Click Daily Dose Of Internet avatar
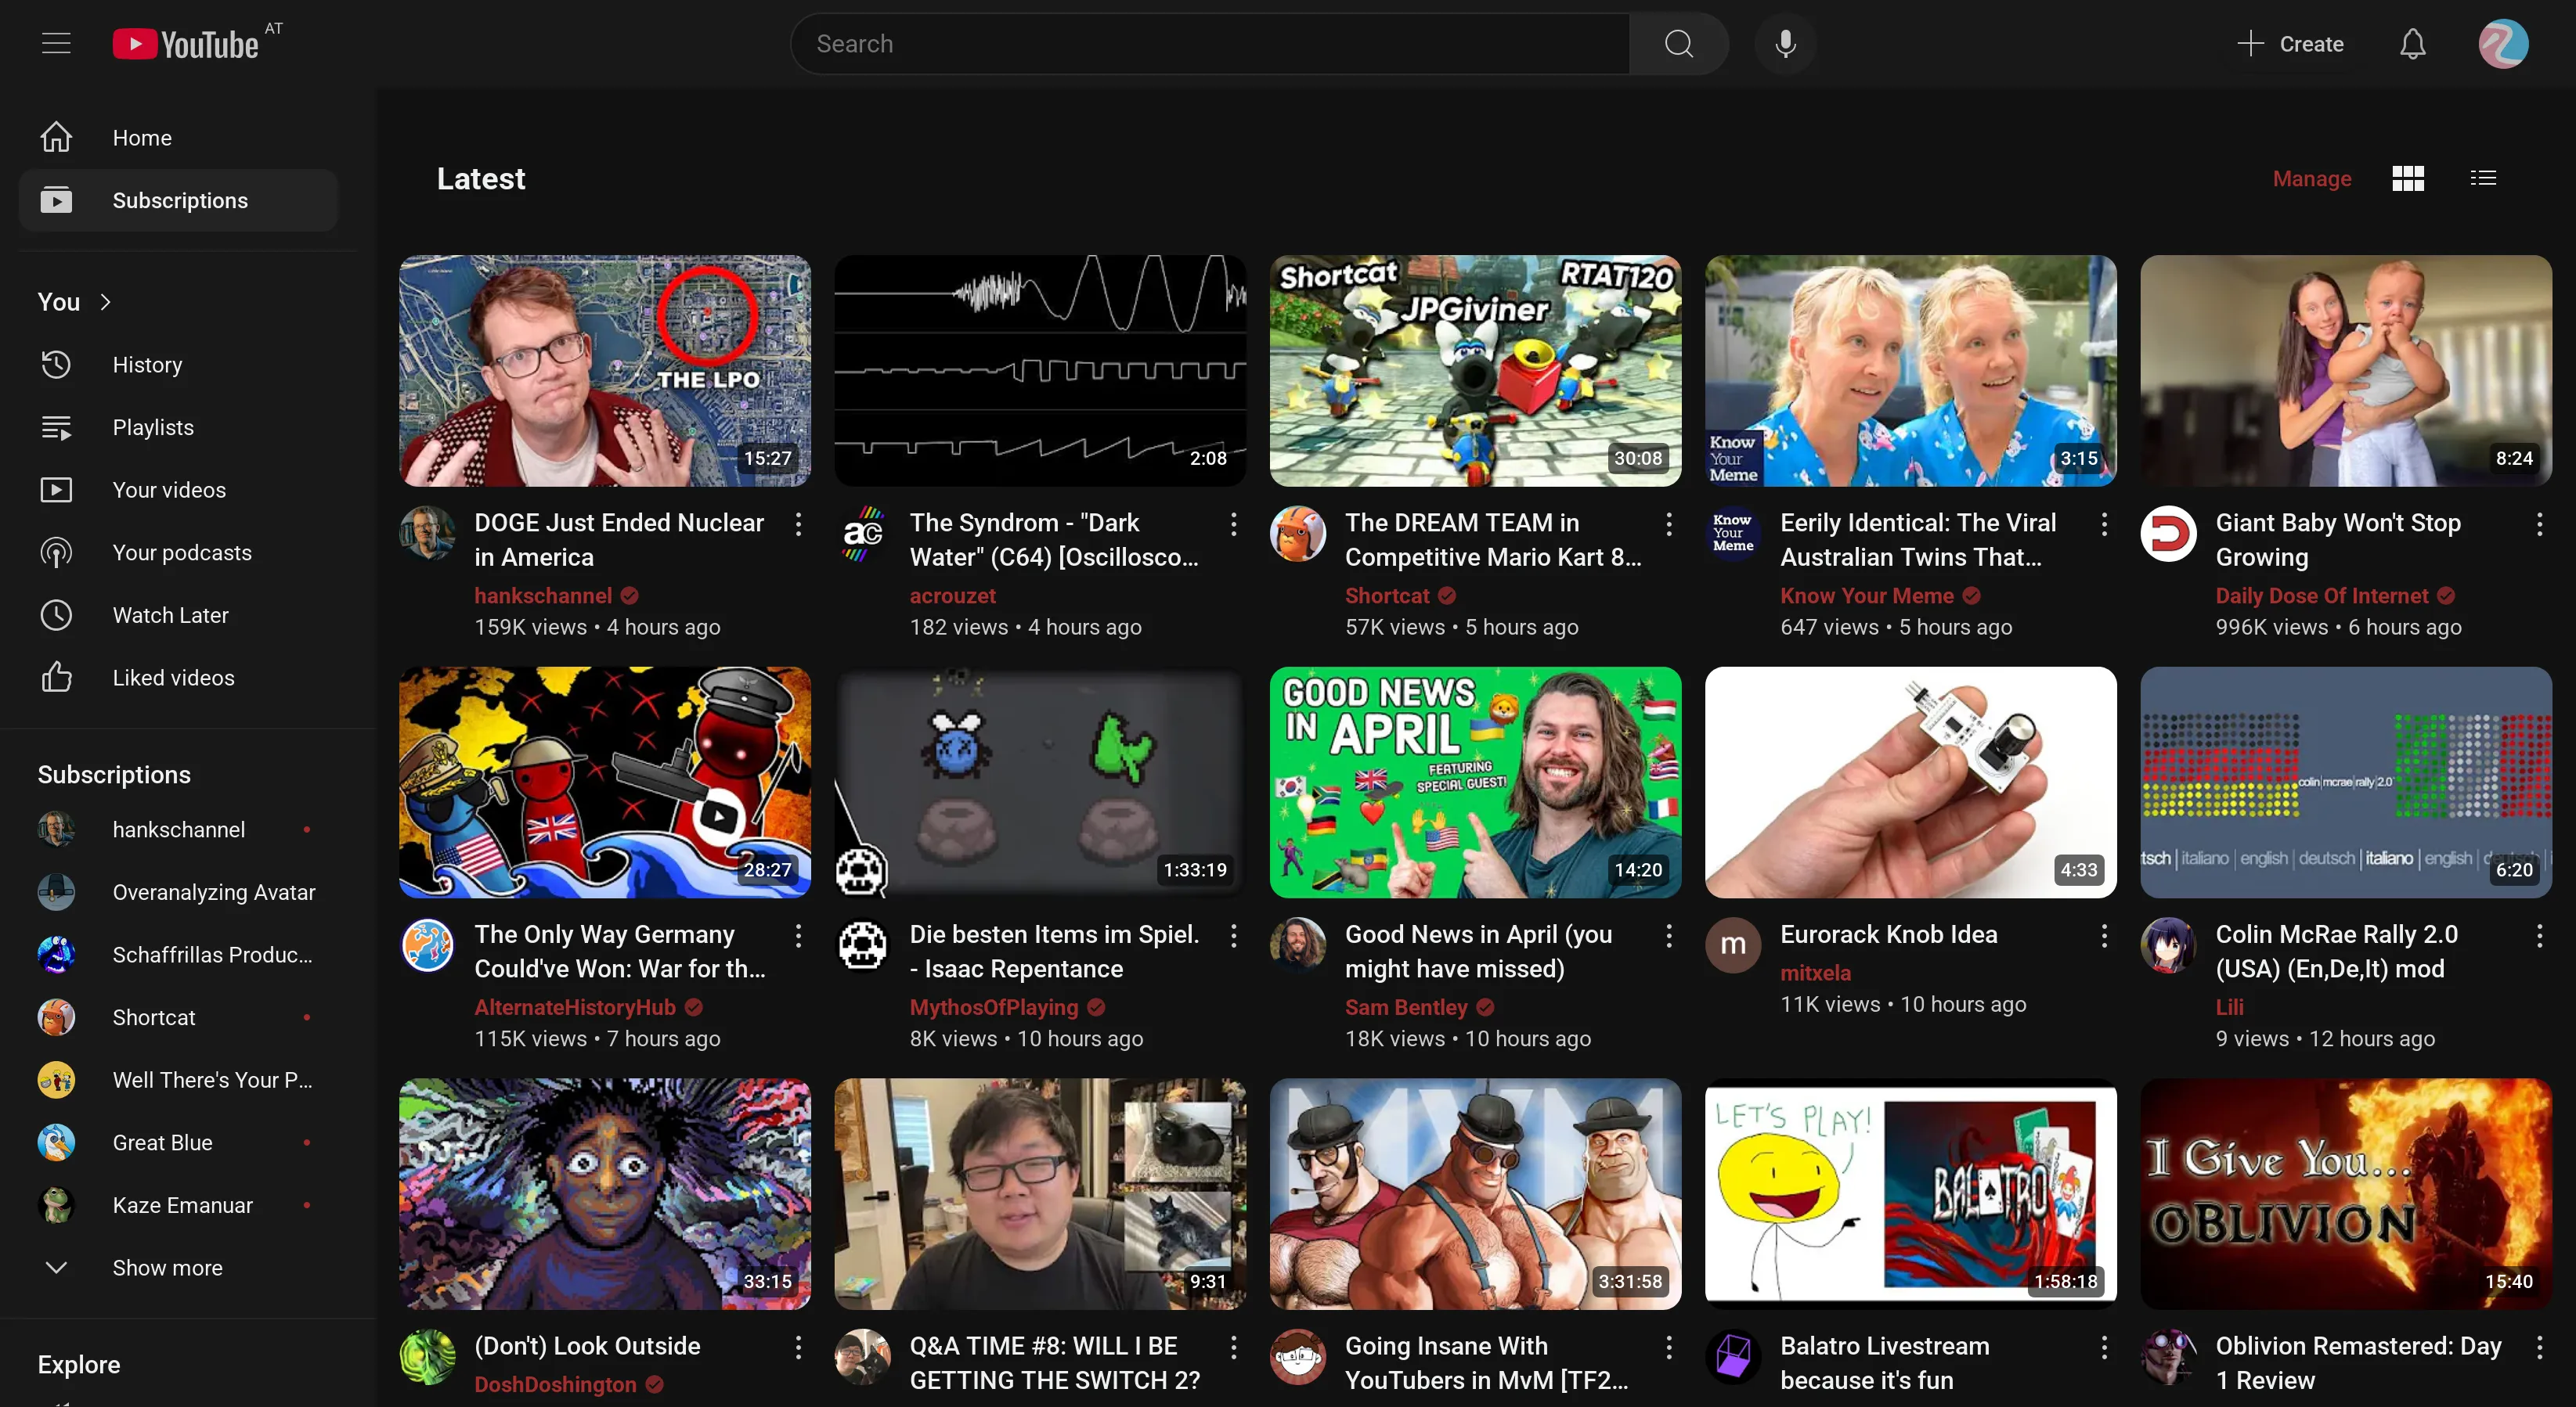The image size is (2576, 1407). (x=2168, y=534)
